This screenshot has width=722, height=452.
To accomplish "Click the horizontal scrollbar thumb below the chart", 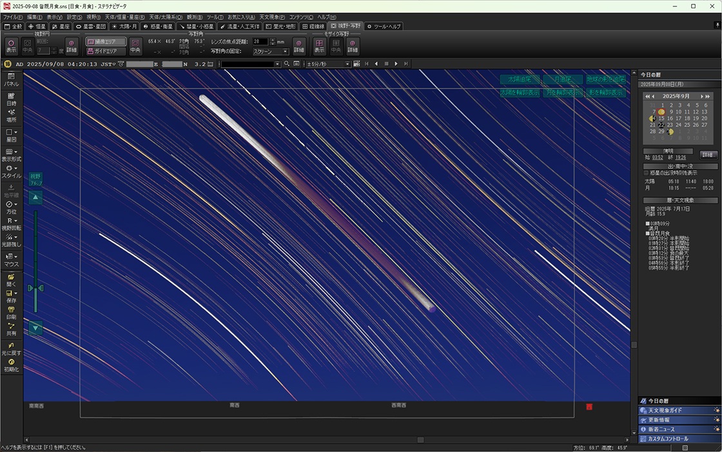I will (420, 440).
